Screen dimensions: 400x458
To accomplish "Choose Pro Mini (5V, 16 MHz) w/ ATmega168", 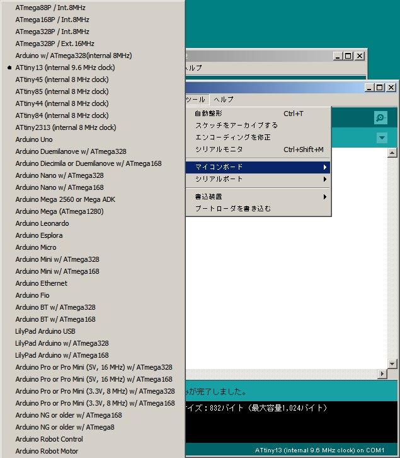I will (93, 379).
